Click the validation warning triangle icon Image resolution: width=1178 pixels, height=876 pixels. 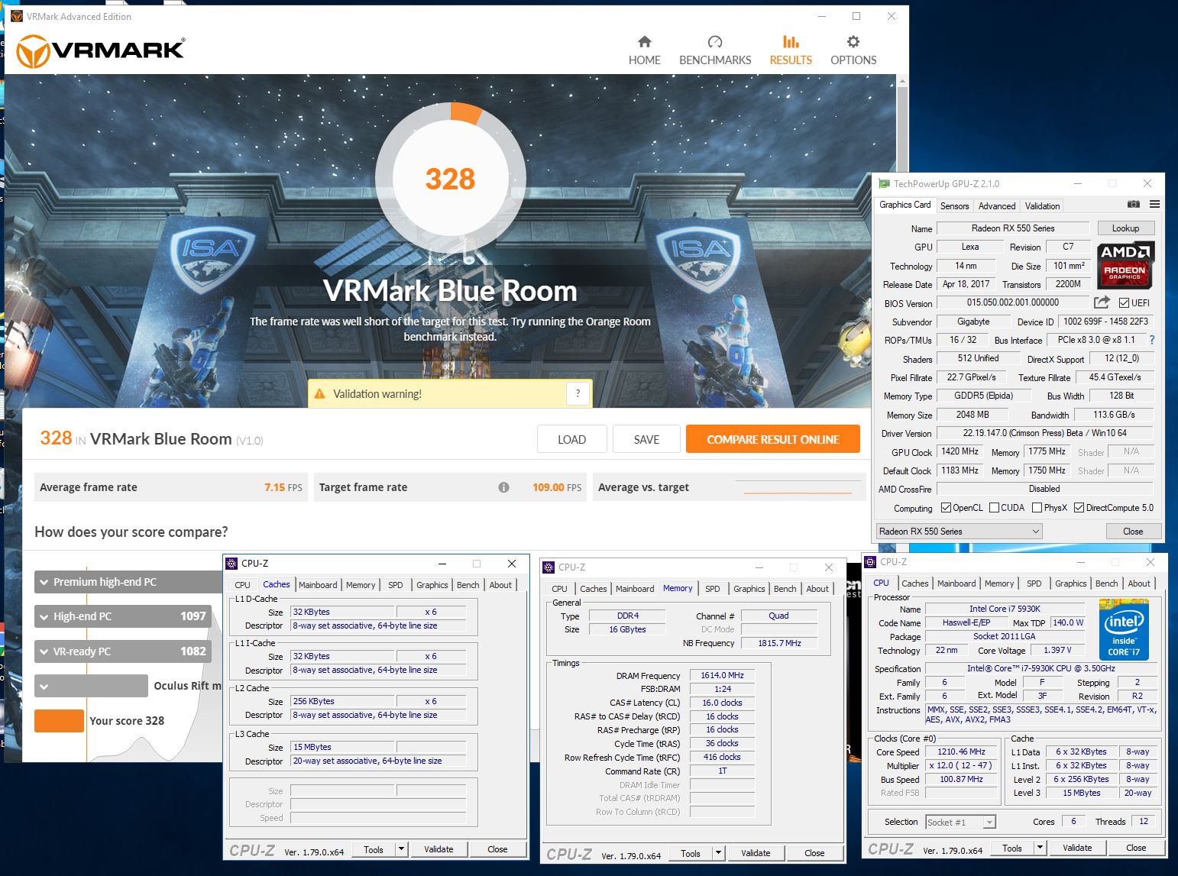[x=320, y=394]
